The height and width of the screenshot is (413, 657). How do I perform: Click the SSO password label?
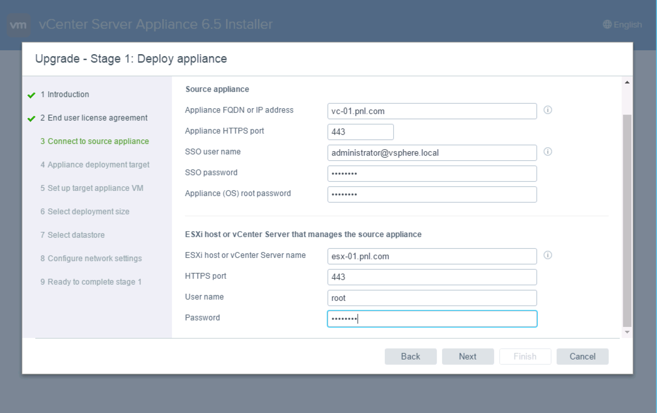tap(211, 173)
